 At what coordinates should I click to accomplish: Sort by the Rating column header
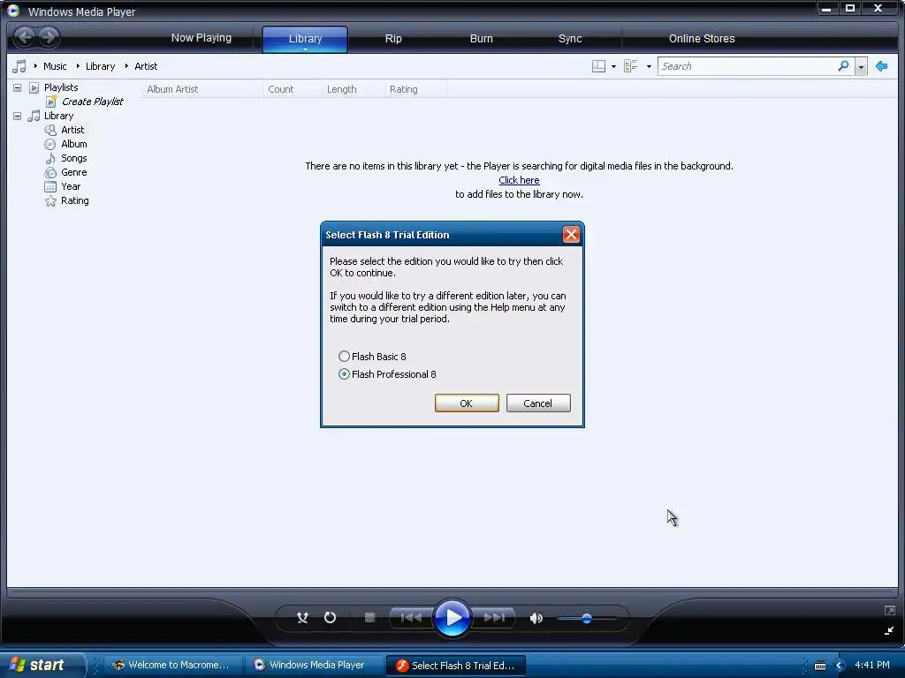[x=416, y=89]
